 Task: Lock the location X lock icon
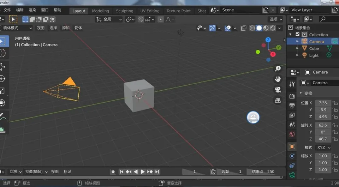coord(335,103)
